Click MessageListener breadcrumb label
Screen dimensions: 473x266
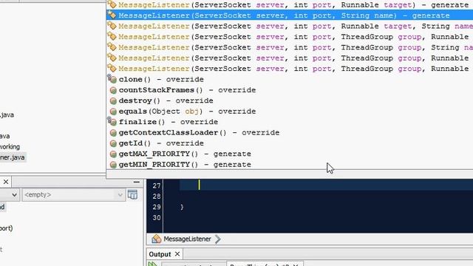(187, 239)
